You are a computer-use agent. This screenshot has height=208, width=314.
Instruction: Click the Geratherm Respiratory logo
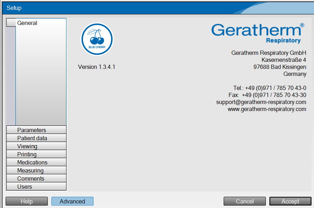click(258, 33)
